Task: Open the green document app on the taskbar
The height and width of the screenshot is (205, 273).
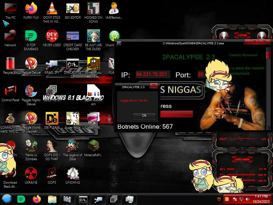Action: [x=21, y=199]
